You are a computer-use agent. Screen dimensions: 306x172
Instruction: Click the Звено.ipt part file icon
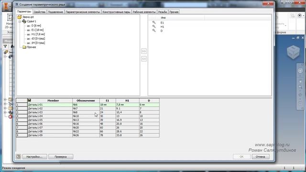tap(20, 17)
